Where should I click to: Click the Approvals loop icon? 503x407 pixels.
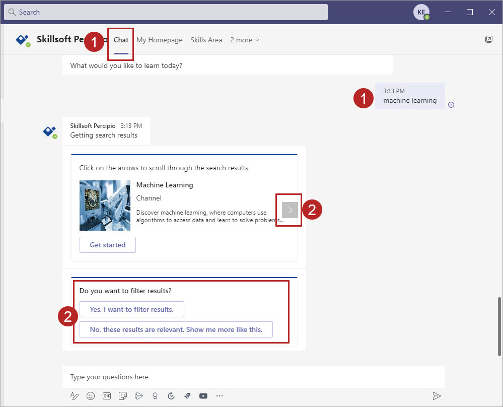click(171, 396)
